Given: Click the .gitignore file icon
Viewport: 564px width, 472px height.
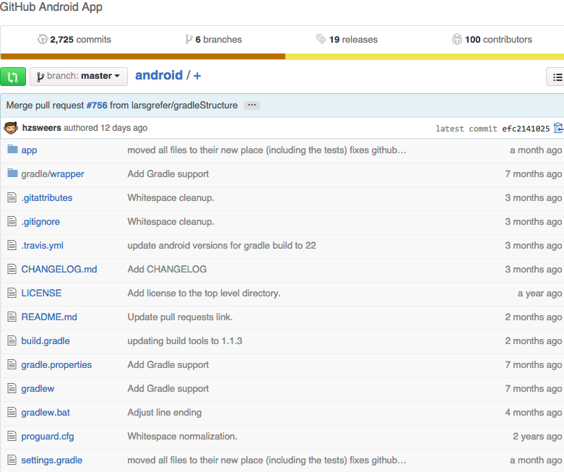Looking at the screenshot, I should click(x=12, y=221).
